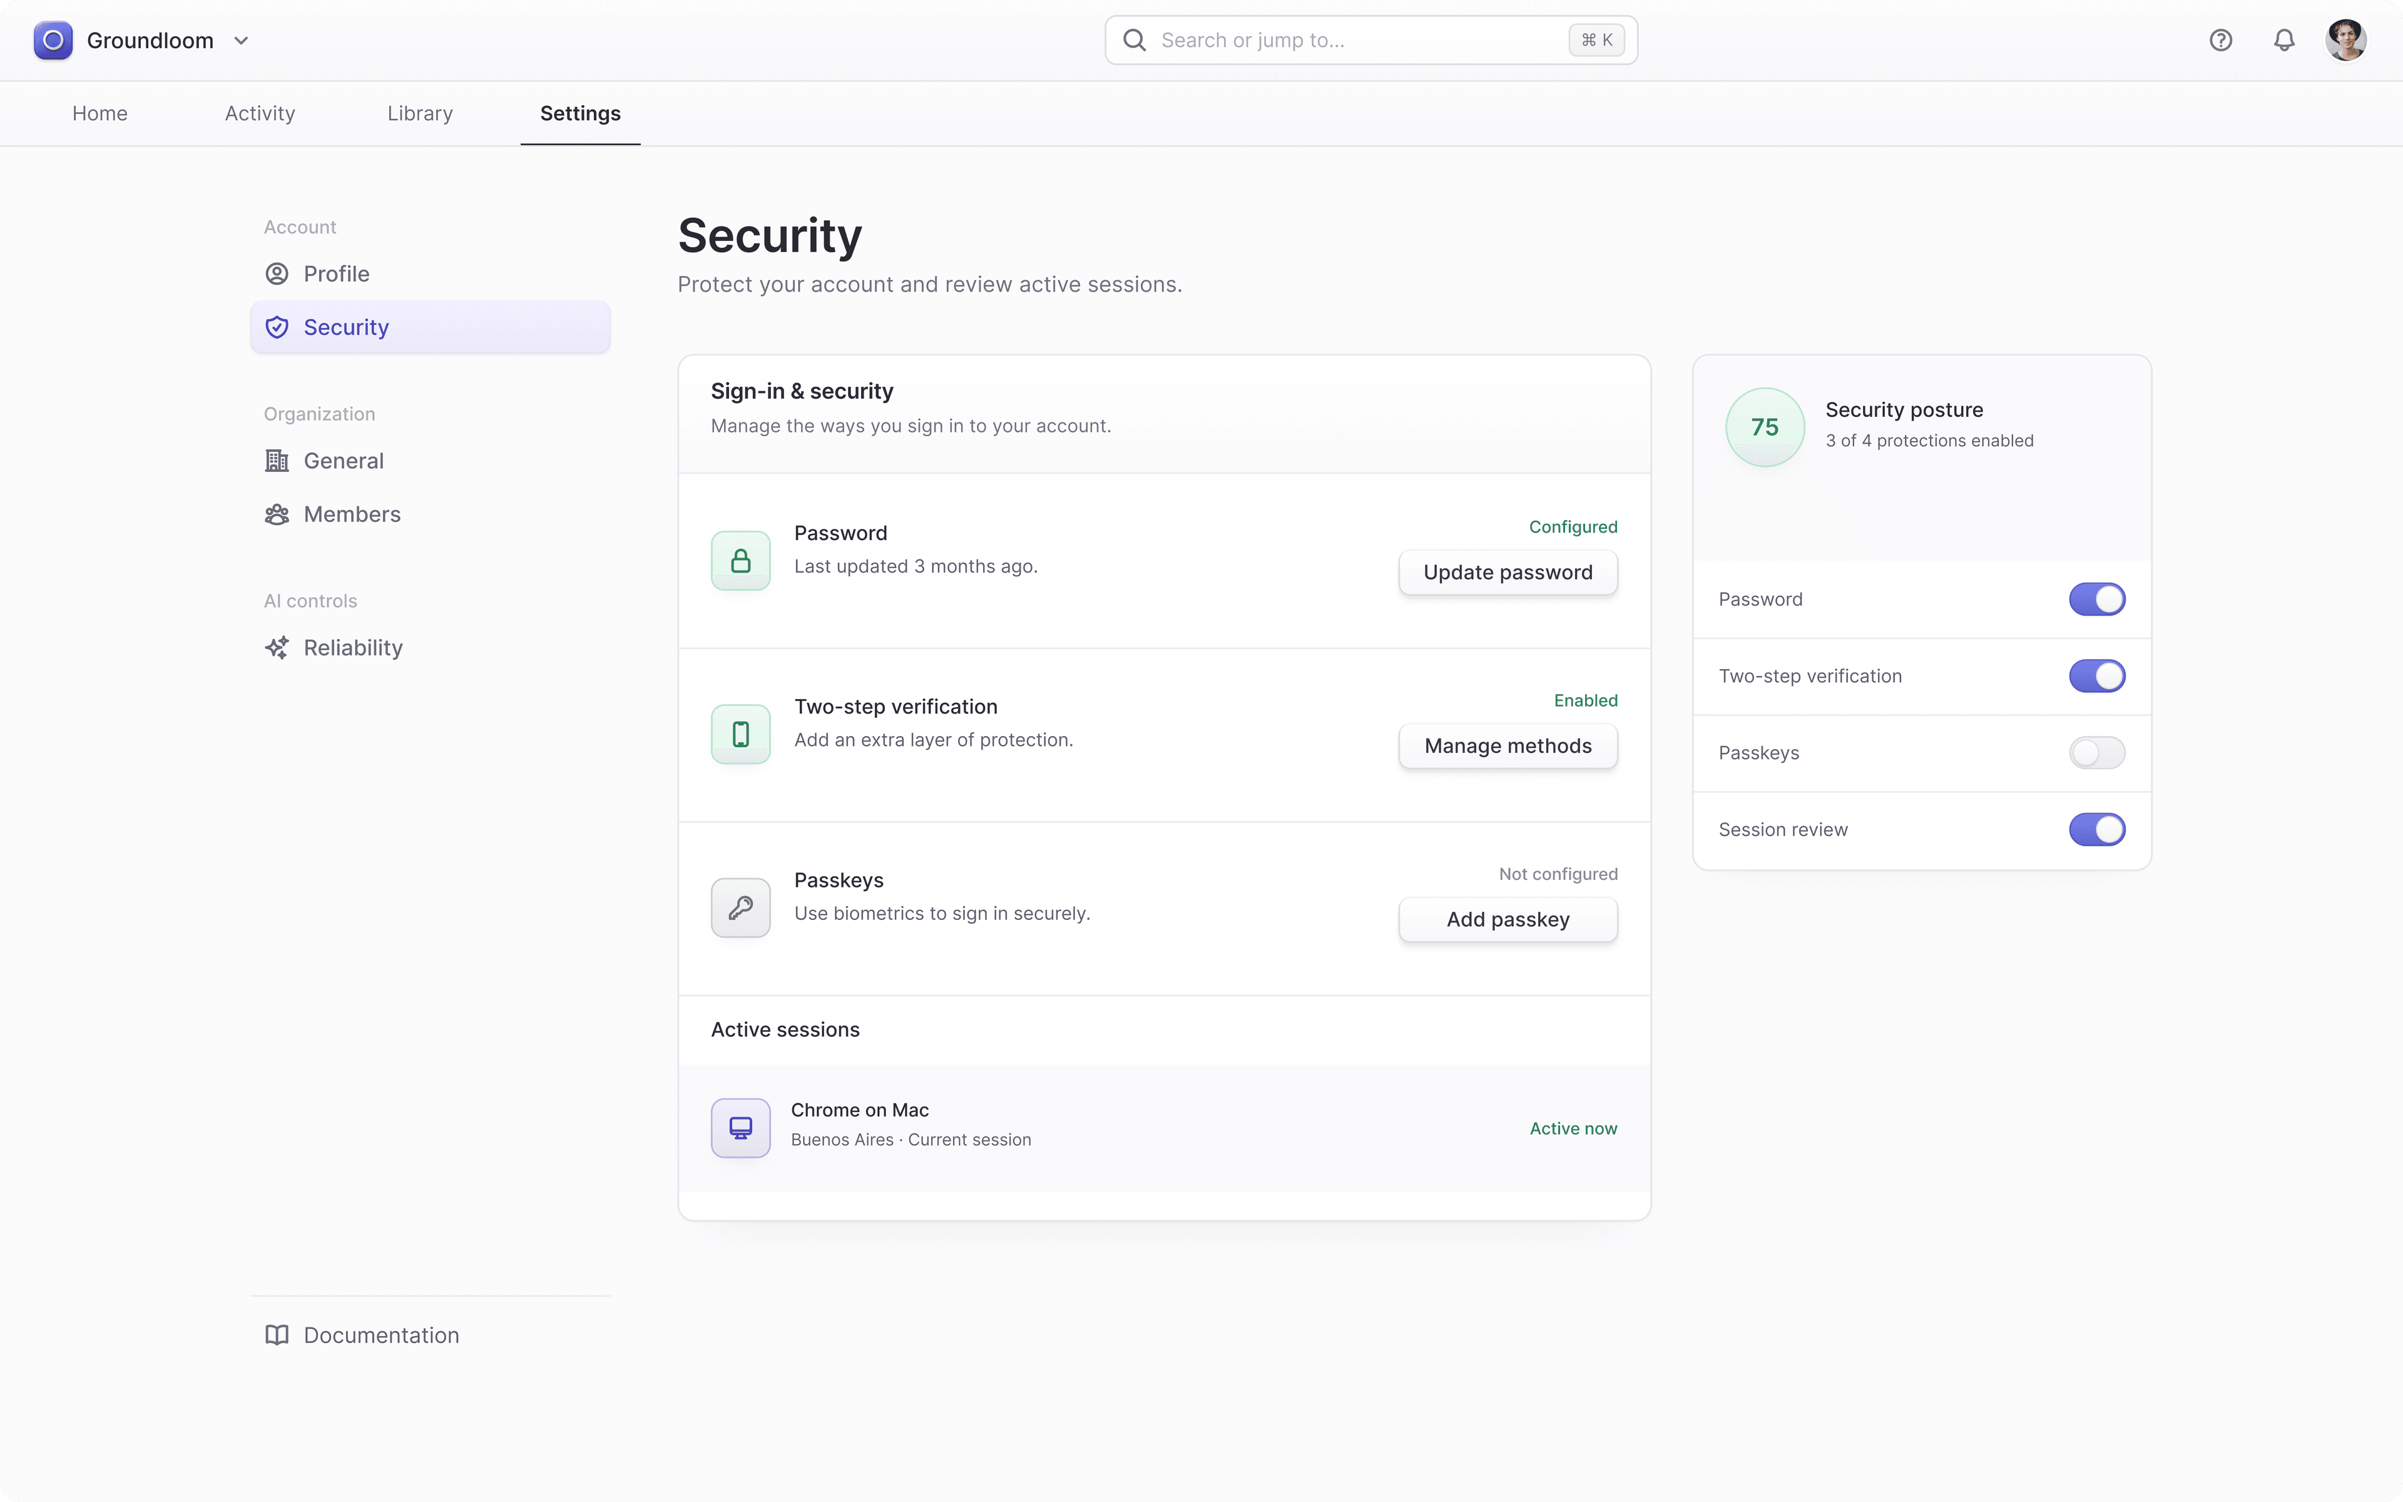This screenshot has height=1502, width=2403.
Task: Click the Sign-in & security heading
Action: [x=802, y=391]
